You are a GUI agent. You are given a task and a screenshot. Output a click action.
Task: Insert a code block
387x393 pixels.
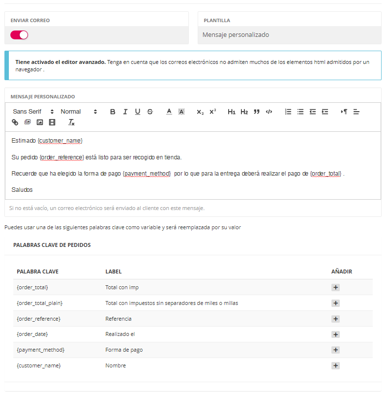pos(269,112)
